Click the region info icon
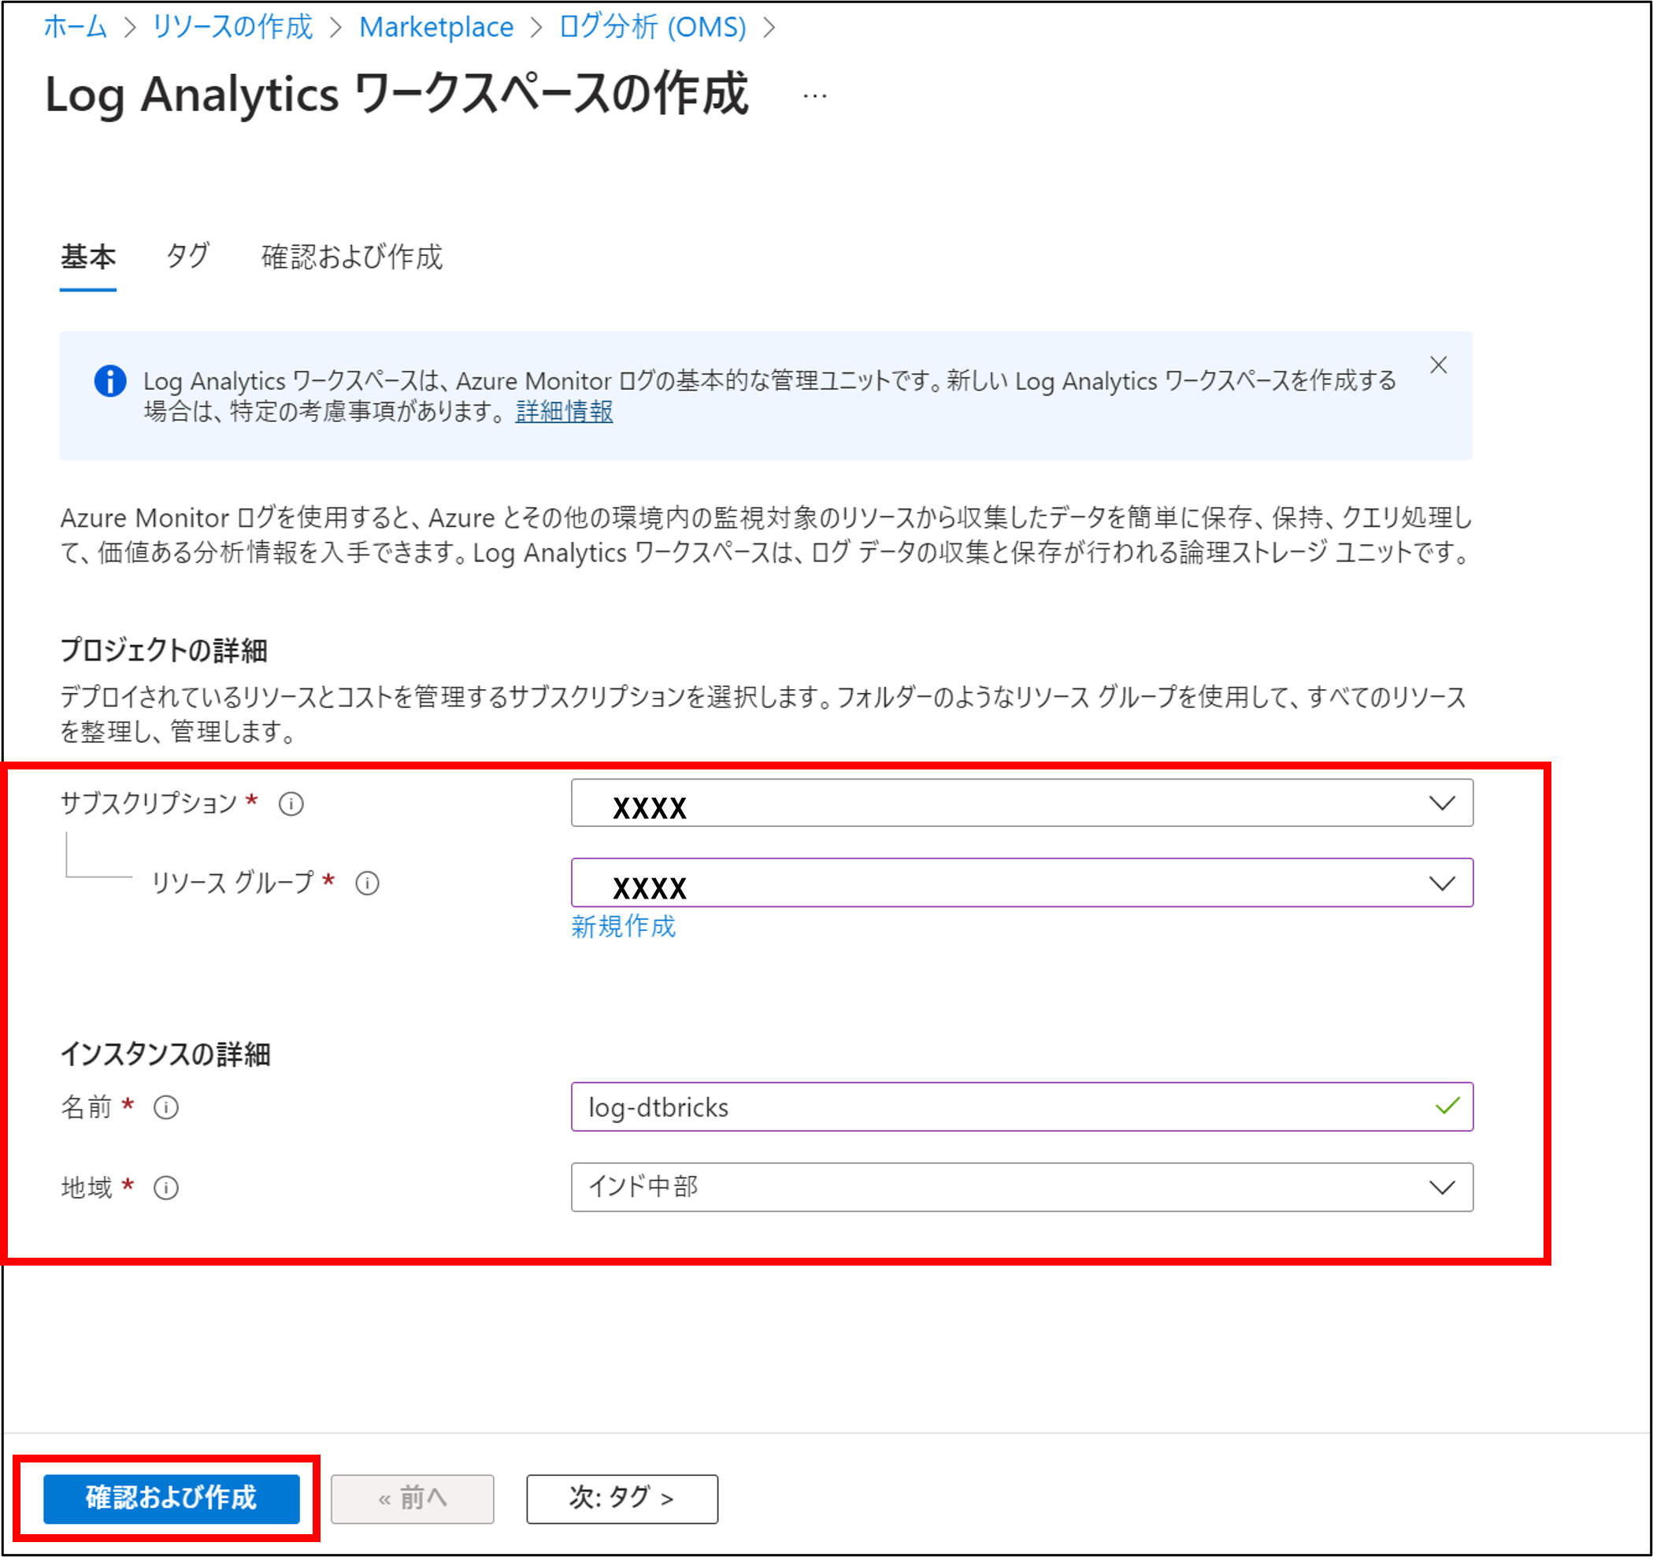 tap(166, 1188)
